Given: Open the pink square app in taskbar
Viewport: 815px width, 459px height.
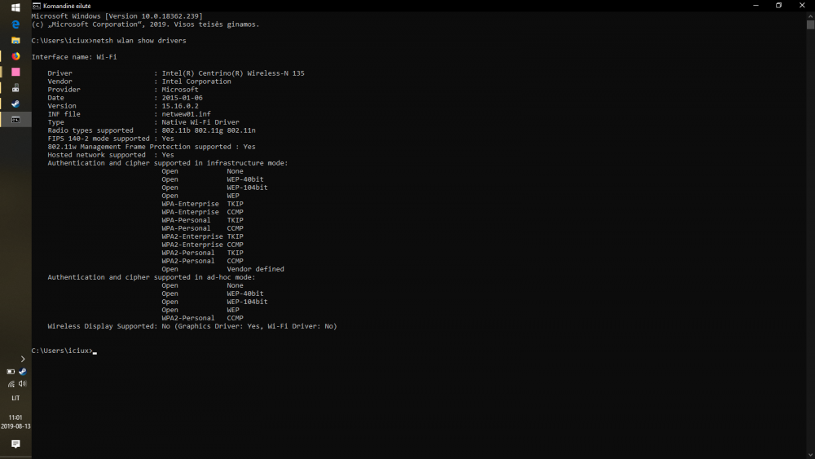Looking at the screenshot, I should [15, 72].
